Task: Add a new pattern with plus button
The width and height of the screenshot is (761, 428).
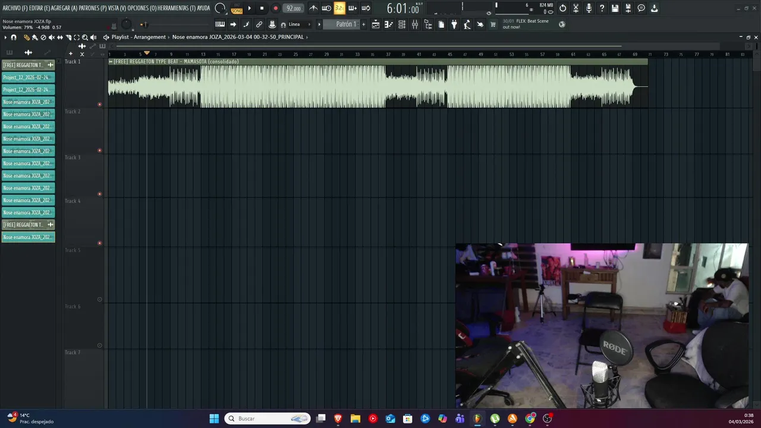Action: point(364,24)
